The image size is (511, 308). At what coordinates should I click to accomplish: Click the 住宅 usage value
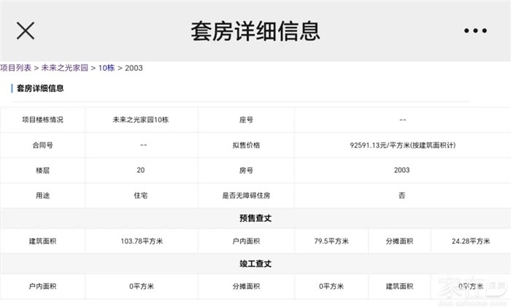click(141, 196)
